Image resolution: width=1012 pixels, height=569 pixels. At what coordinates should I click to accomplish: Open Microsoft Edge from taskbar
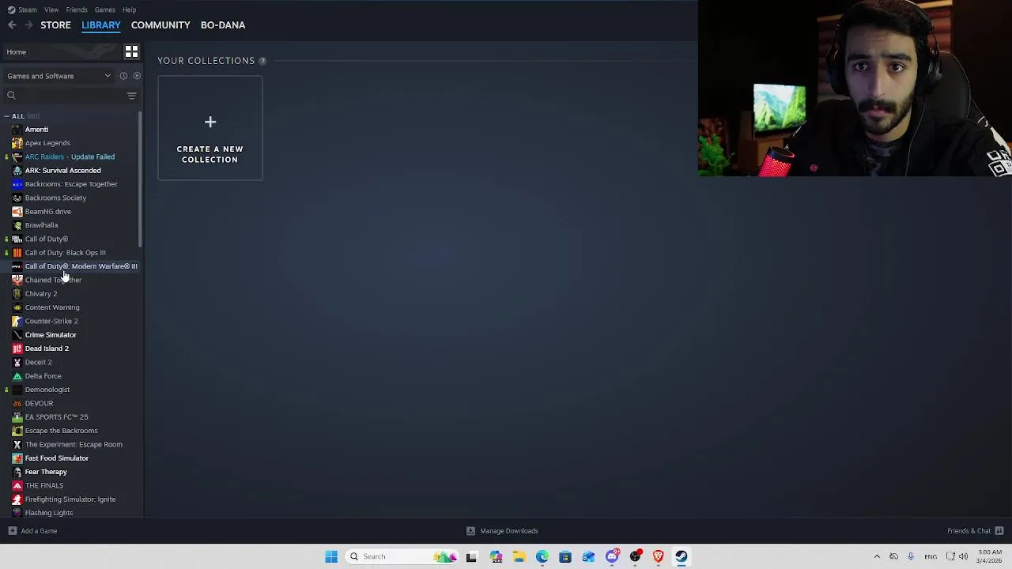(542, 556)
